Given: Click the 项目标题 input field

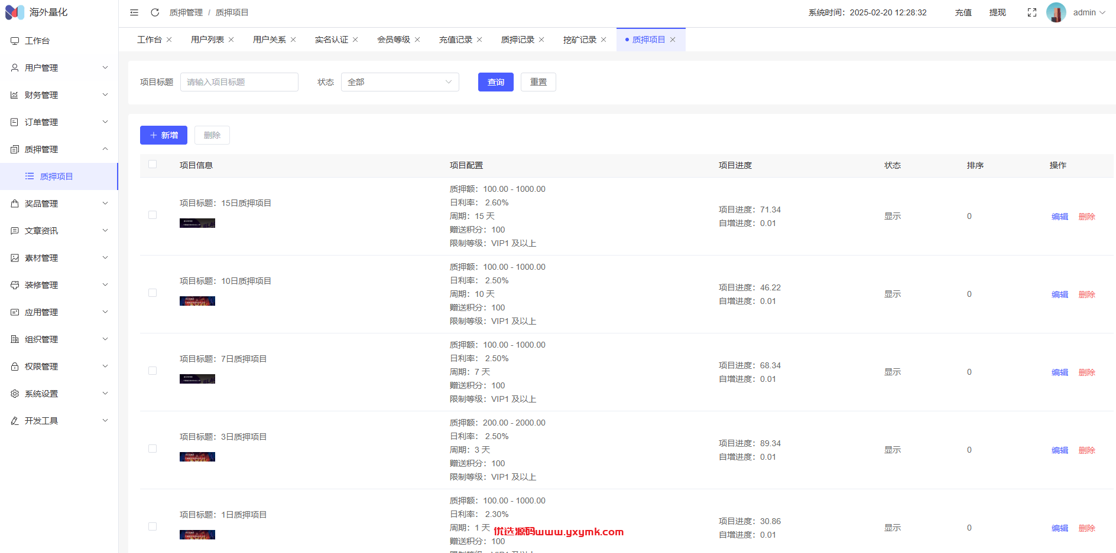Looking at the screenshot, I should point(239,82).
